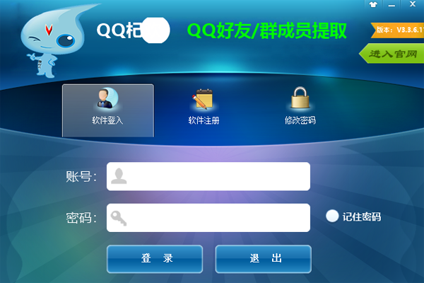Click the skin change shirt icon
Viewport: 424px width, 283px height.
coord(373,5)
